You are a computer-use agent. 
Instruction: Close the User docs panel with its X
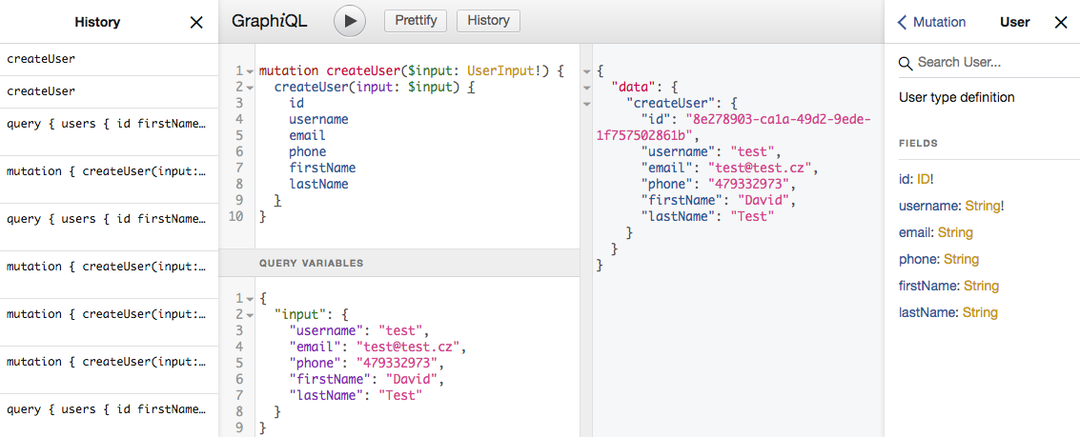coord(1061,22)
